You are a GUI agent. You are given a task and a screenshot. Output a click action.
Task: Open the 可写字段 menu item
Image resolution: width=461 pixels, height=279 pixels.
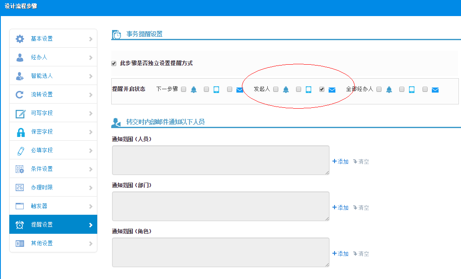point(42,113)
